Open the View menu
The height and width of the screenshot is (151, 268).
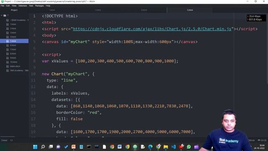coord(14,5)
